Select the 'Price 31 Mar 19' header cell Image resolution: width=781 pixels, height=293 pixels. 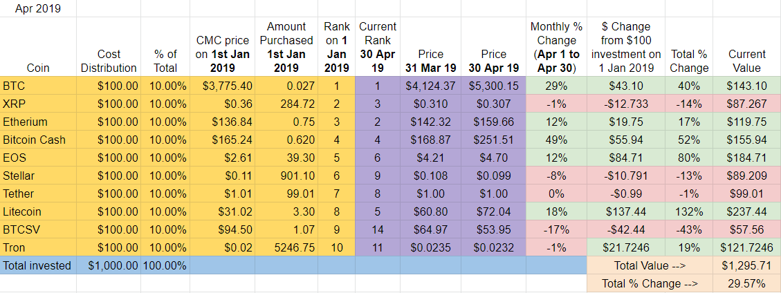[x=430, y=47]
